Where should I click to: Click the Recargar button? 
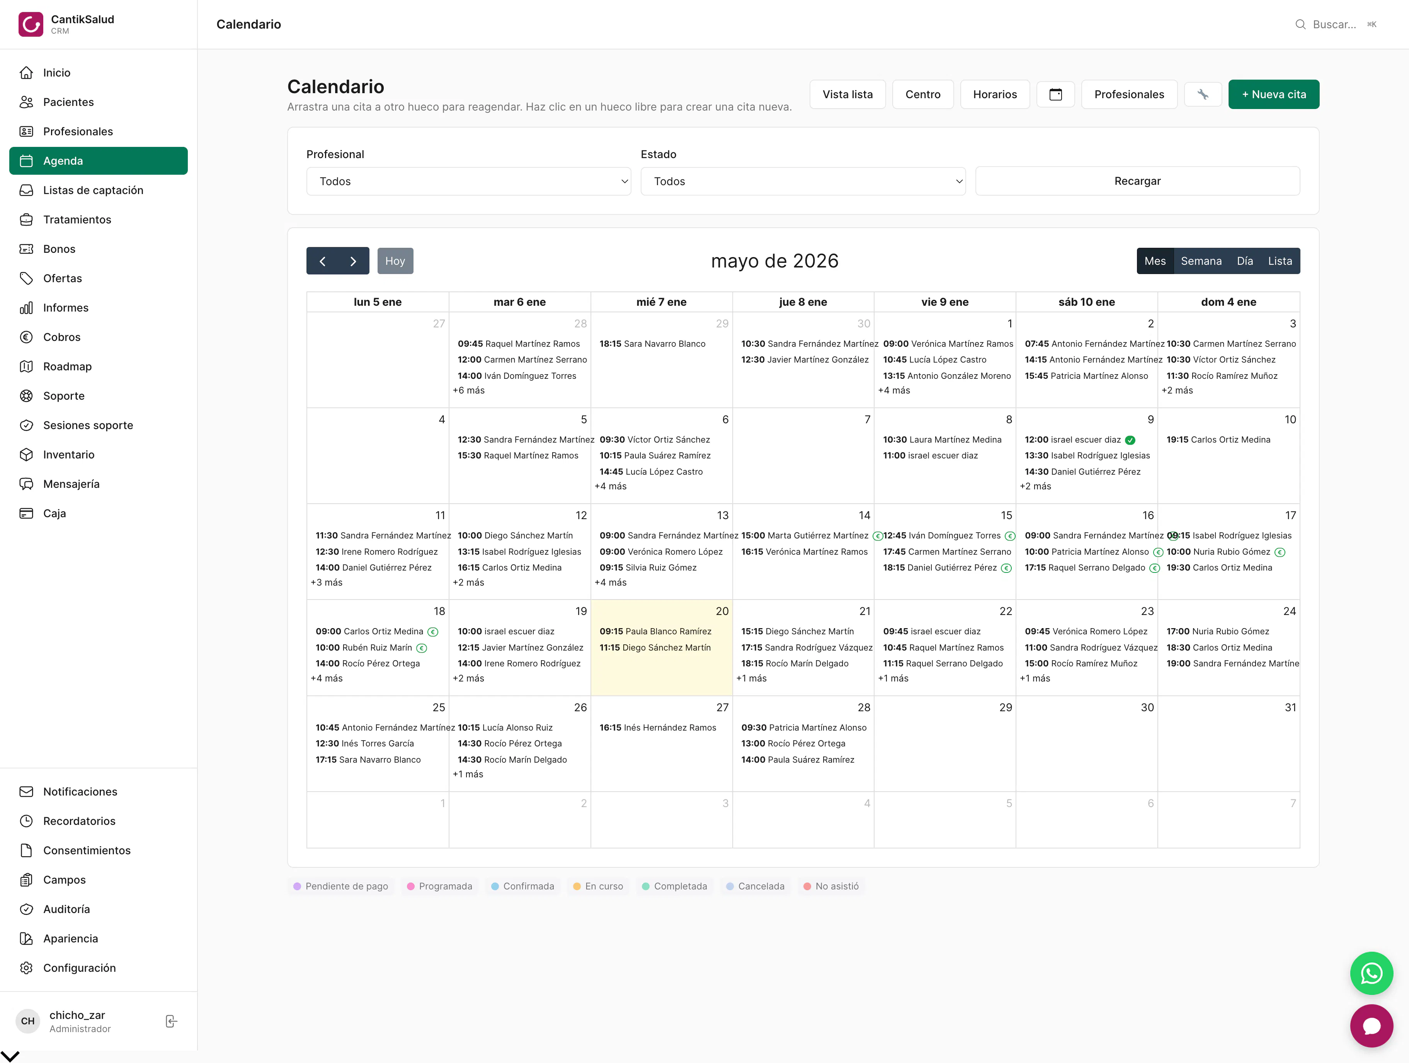1137,181
